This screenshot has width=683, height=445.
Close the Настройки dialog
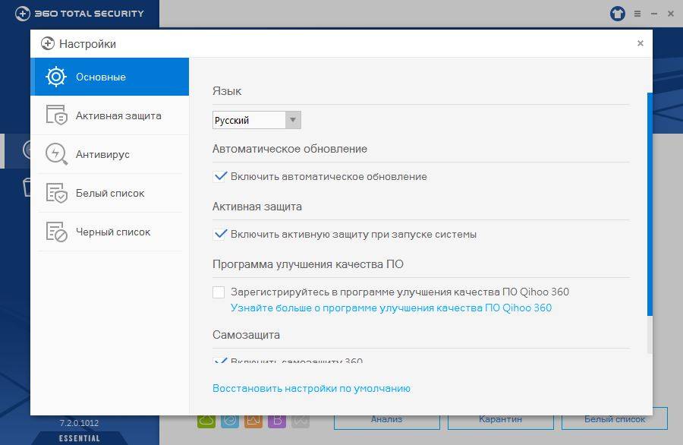point(641,43)
